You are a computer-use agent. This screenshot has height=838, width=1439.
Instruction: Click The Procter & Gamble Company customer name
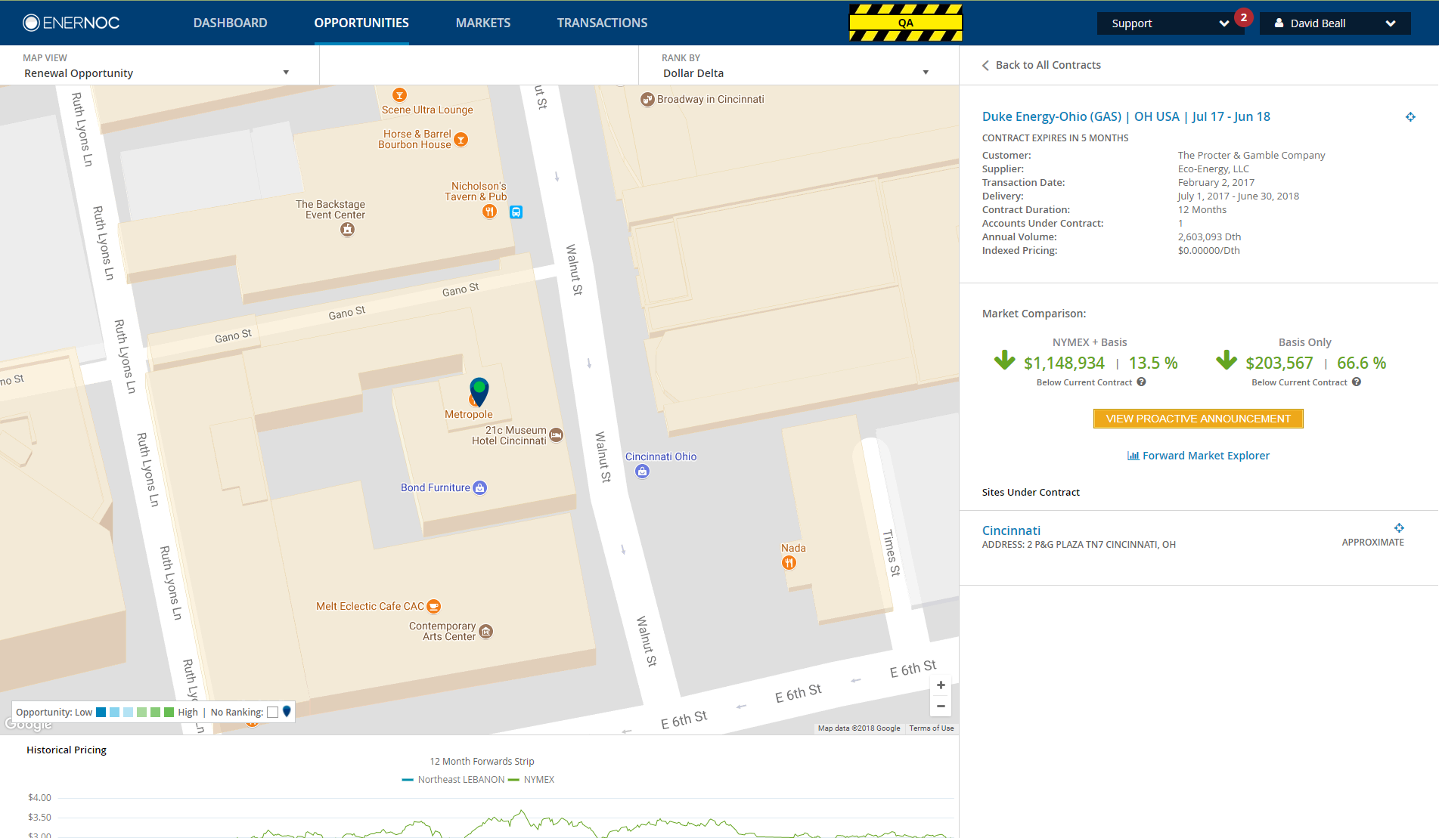click(x=1251, y=156)
